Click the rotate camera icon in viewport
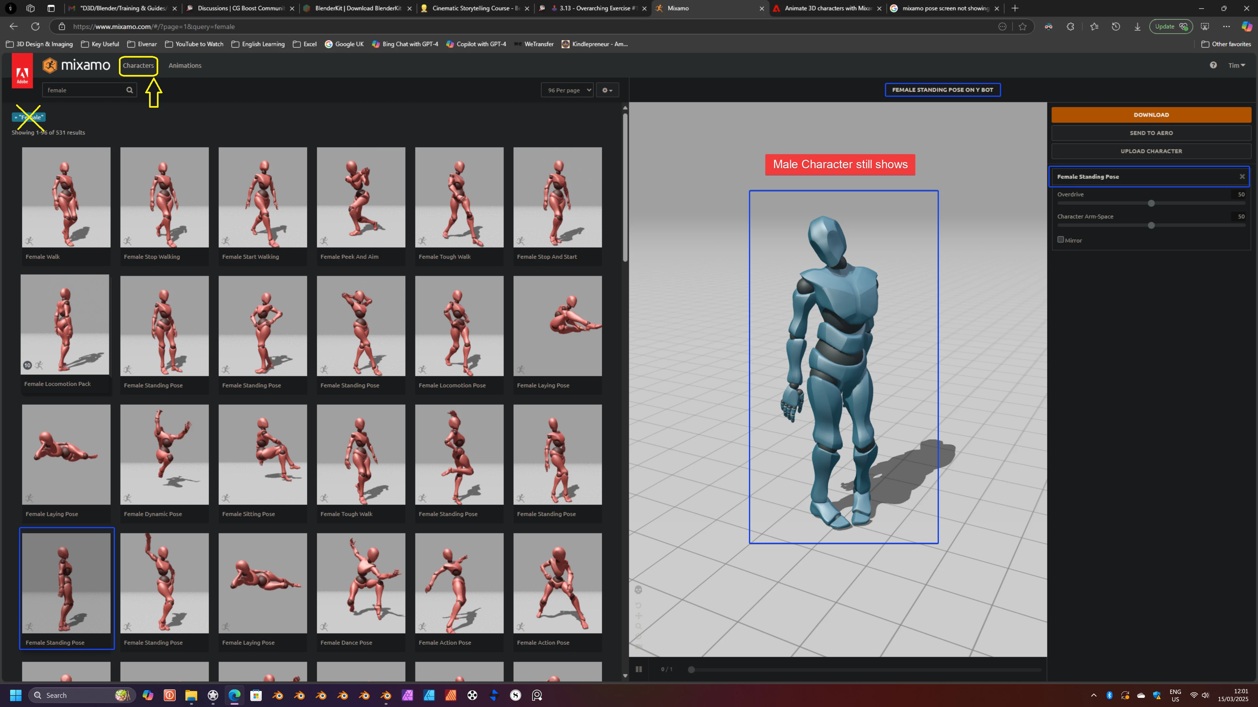This screenshot has width=1258, height=707. 638,606
